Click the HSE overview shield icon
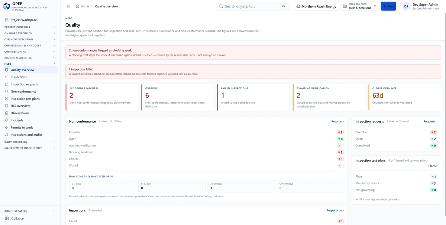This screenshot has height=225, width=446. click(7, 106)
